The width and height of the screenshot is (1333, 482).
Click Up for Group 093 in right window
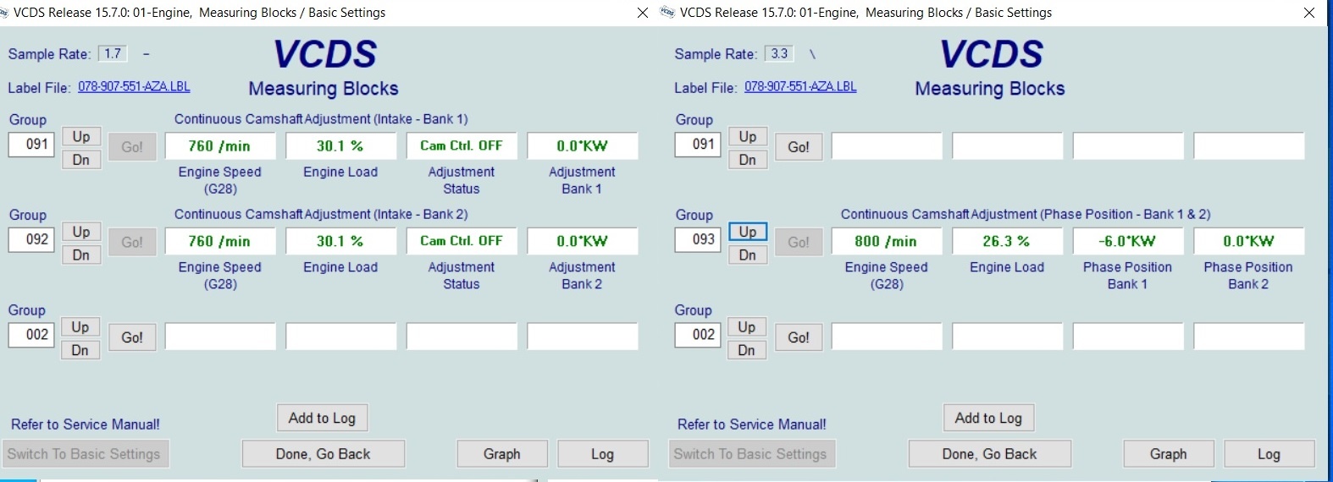click(x=748, y=232)
